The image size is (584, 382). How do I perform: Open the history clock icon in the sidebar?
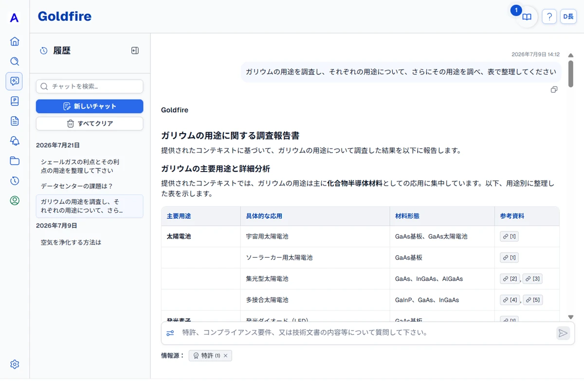pyautogui.click(x=15, y=181)
